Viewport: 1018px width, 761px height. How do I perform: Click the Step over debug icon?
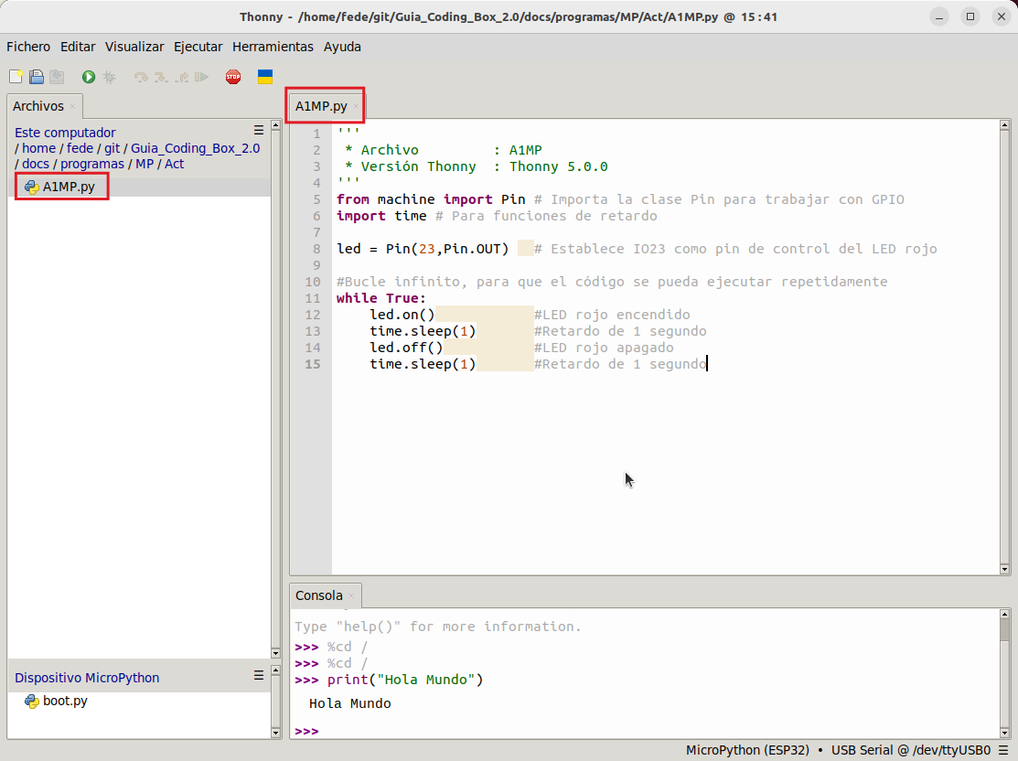point(140,77)
